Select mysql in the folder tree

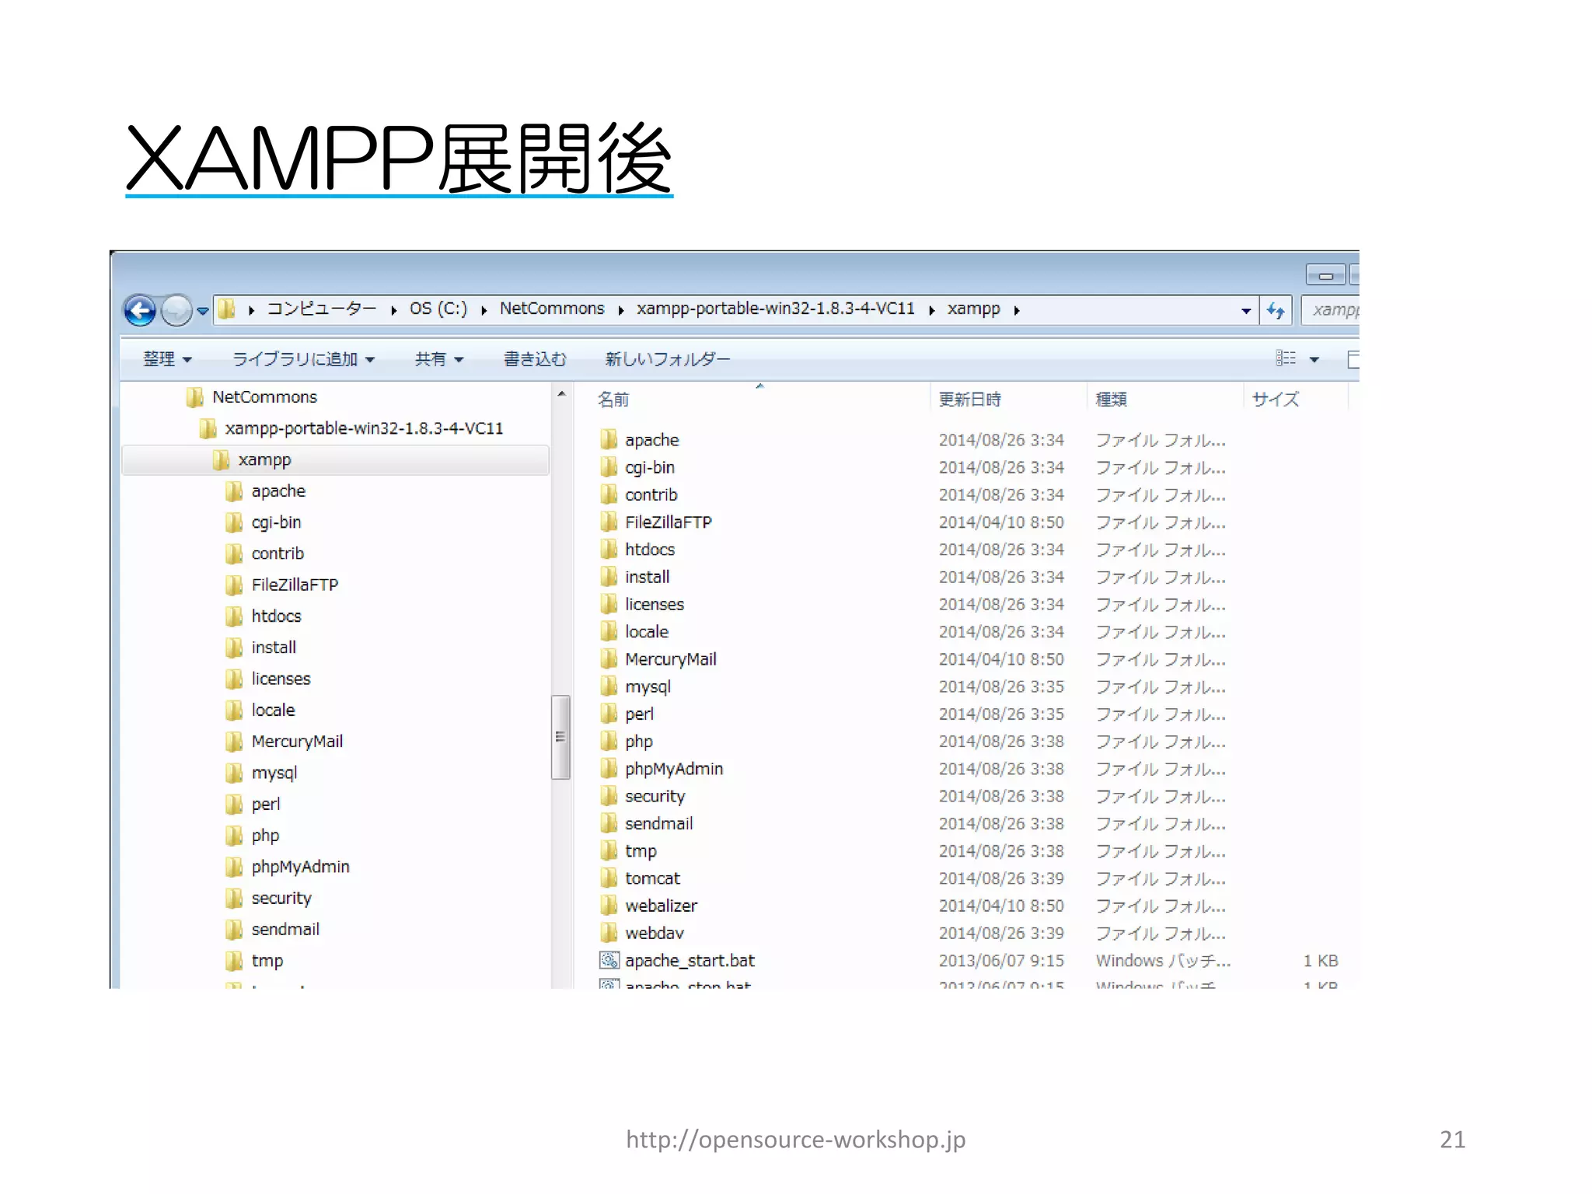coord(274,773)
